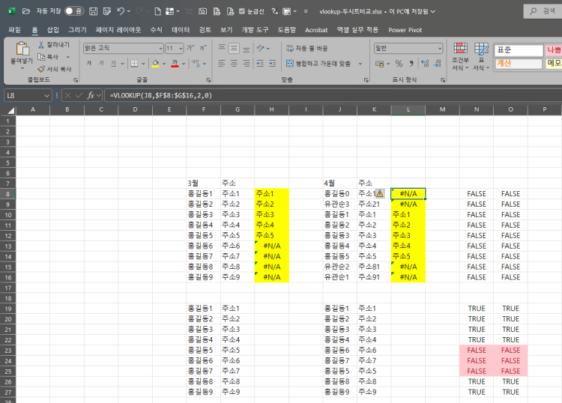This screenshot has height=403, width=562.
Task: Click inside the Name Box showing L8
Action: click(22, 95)
